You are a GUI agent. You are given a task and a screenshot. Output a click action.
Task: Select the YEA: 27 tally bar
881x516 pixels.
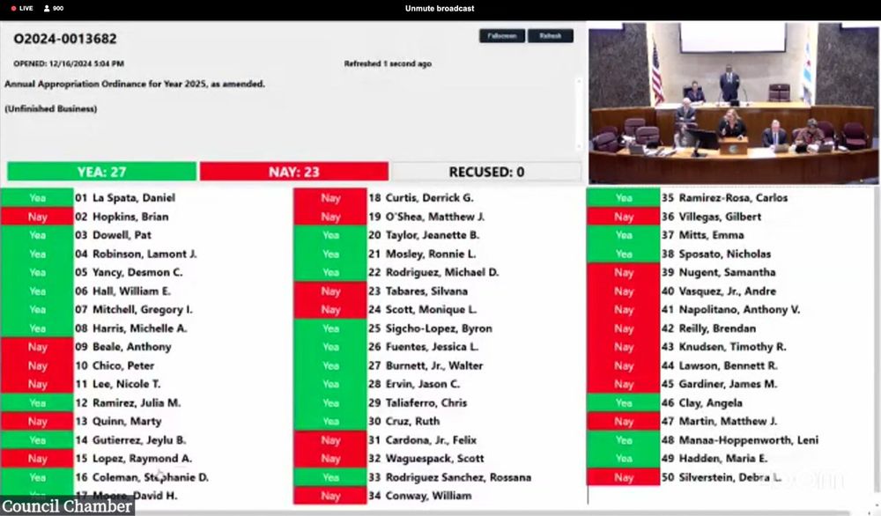click(x=101, y=172)
